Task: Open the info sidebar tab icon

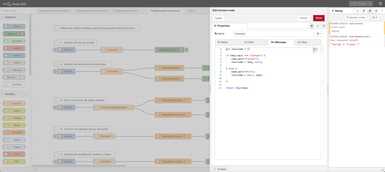Action: pos(357,11)
